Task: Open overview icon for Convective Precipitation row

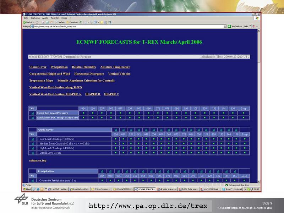Action: coord(33,181)
